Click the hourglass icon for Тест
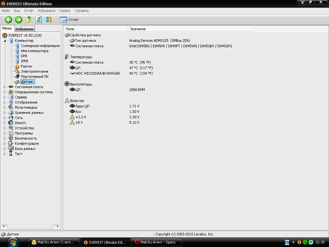This screenshot has width=329, height=247. (11, 154)
